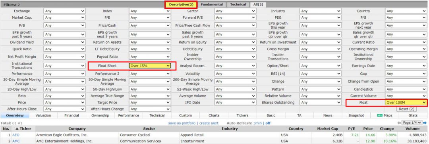Click AMC Entertainment Holdings, Inc. company cell
The height and width of the screenshot is (144, 429).
tap(77, 141)
